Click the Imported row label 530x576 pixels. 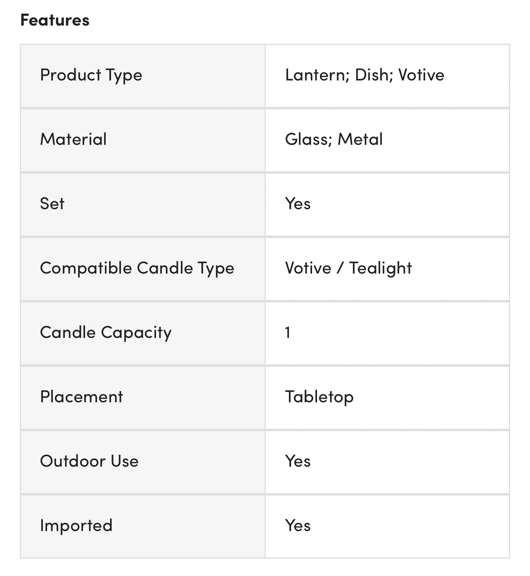76,526
